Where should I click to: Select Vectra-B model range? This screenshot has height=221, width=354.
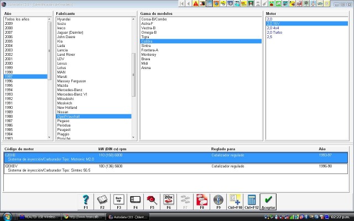point(201,28)
